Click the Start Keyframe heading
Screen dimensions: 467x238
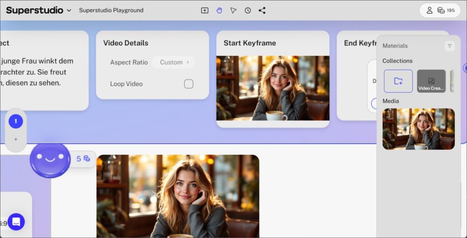pyautogui.click(x=249, y=43)
